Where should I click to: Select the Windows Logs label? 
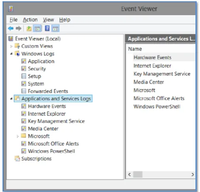[38, 54]
